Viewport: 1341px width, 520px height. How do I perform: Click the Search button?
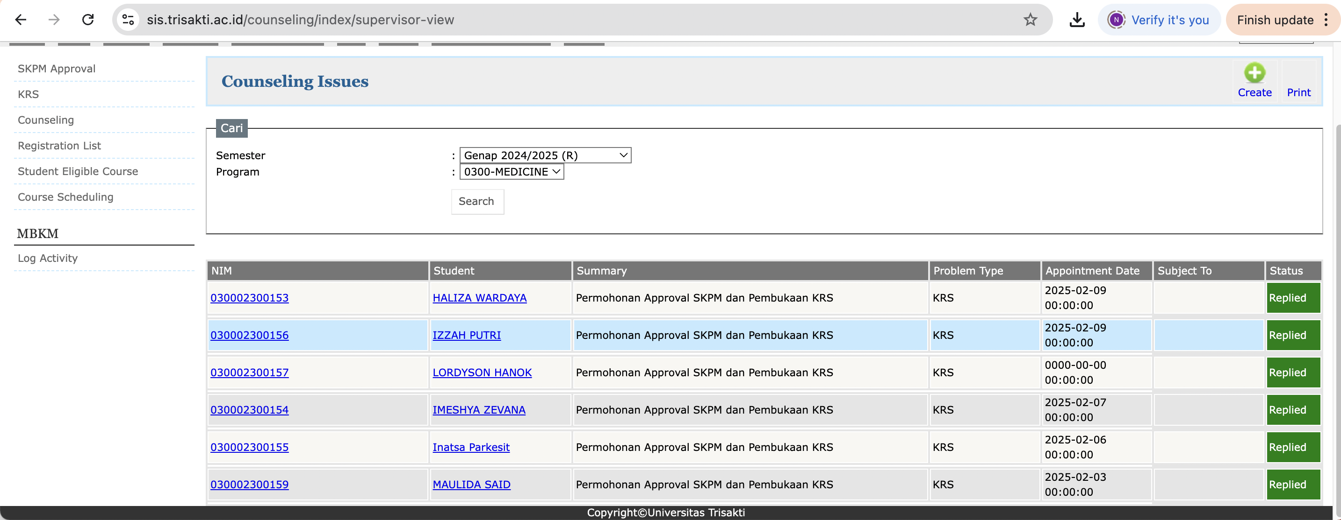tap(477, 202)
